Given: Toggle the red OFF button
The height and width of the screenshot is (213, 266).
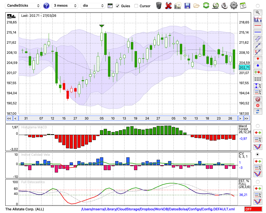Looking at the screenshot, I should (x=253, y=209).
